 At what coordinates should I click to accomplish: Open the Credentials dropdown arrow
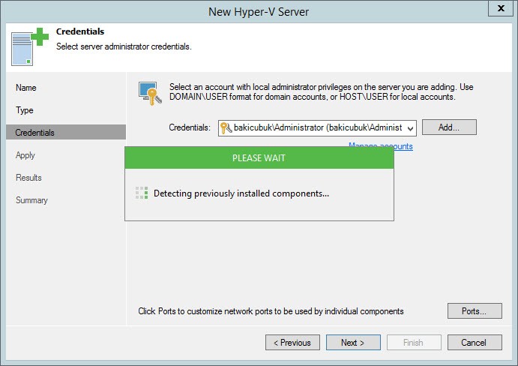click(x=410, y=128)
